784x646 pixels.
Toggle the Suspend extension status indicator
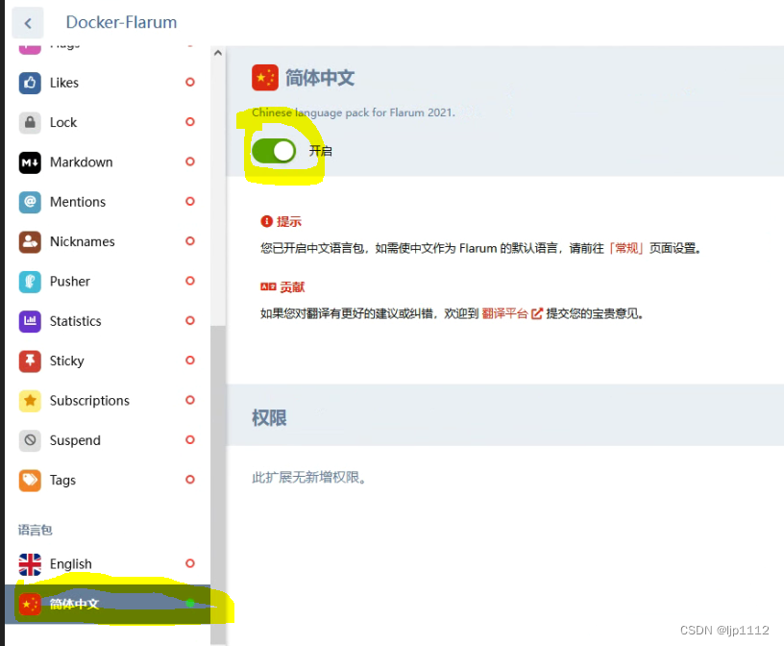[x=188, y=439]
